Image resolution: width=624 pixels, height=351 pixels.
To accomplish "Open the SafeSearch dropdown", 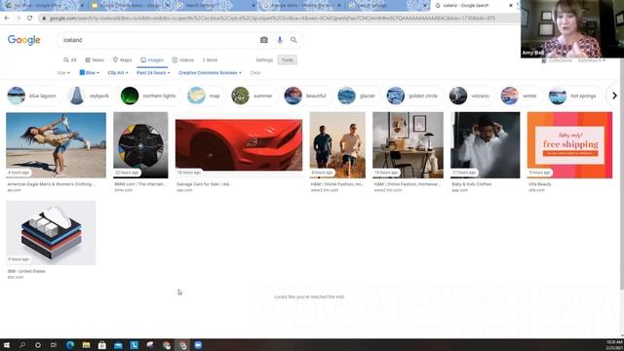I will click(592, 60).
